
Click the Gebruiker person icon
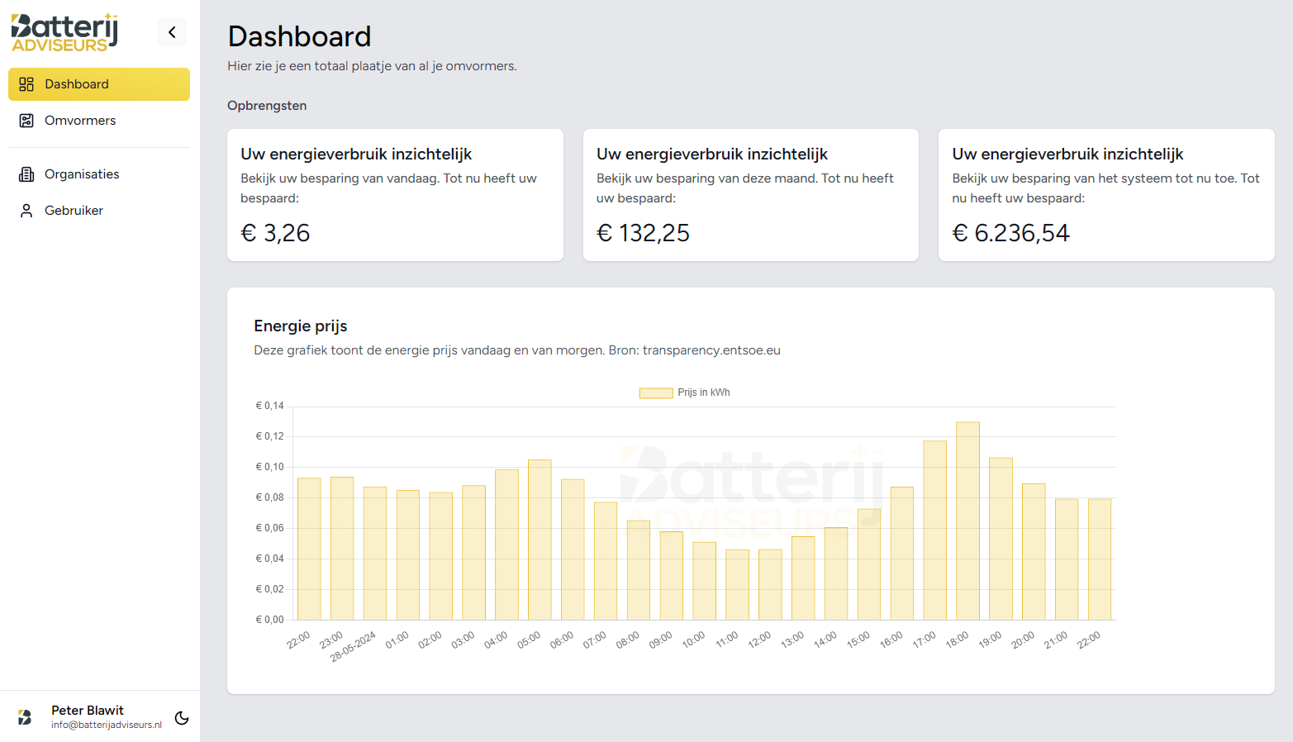26,211
